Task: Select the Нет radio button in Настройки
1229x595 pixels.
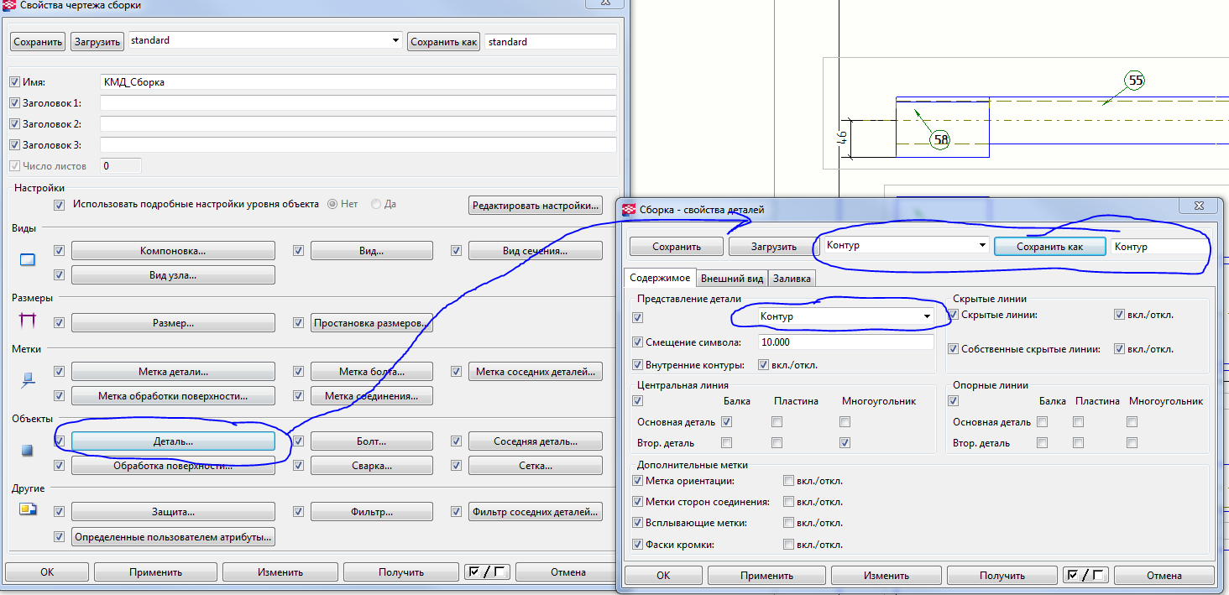Action: coord(332,204)
